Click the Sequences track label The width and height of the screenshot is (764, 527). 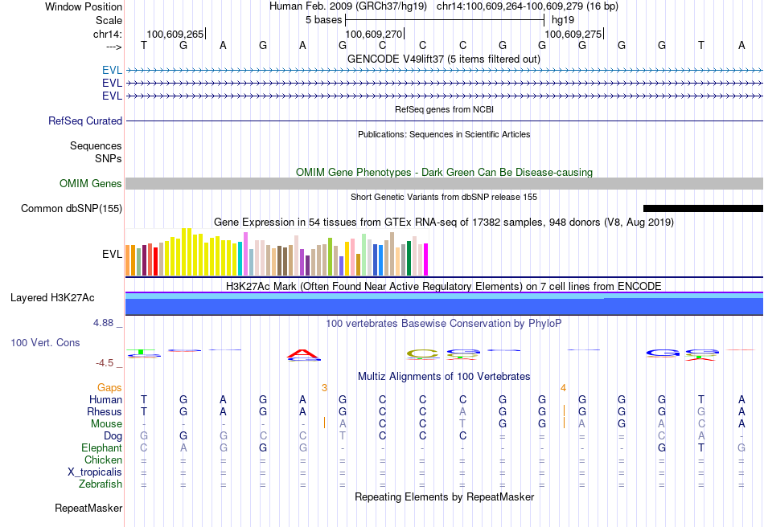[96, 146]
